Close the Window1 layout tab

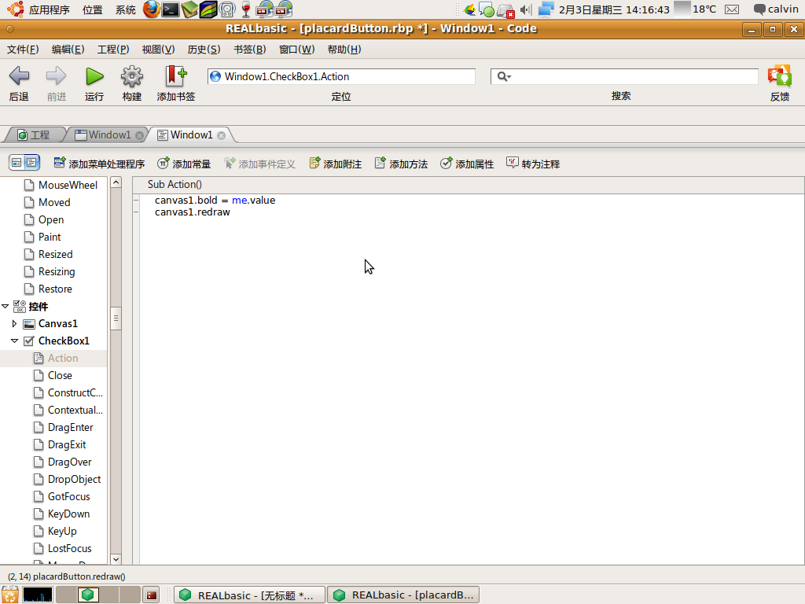click(x=140, y=135)
